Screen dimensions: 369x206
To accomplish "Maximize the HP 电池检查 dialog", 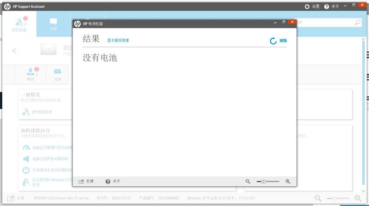I will pos(282,22).
